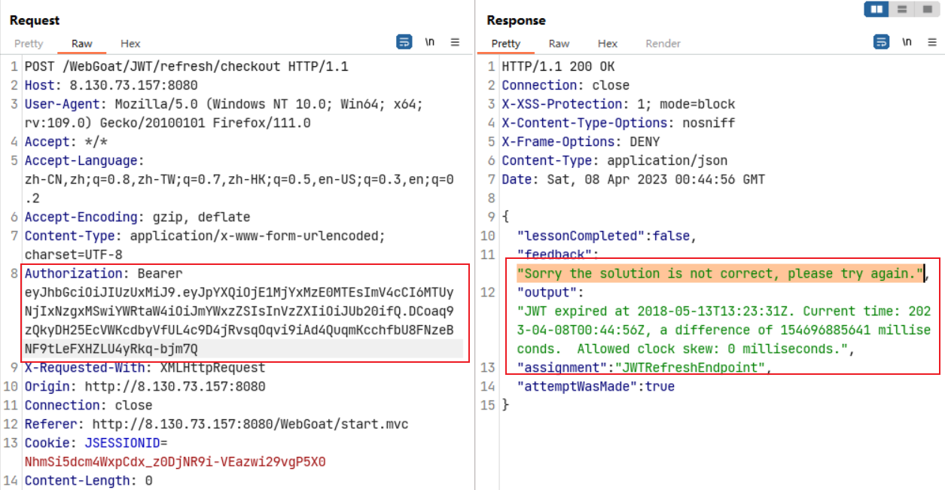Click the POST request line

(x=186, y=67)
